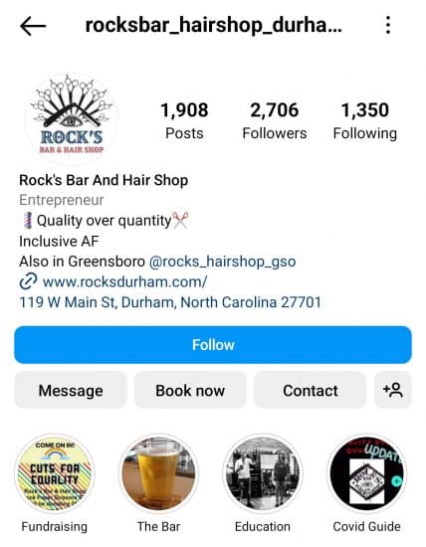This screenshot has height=547, width=426.
Task: Tap the Book now button
Action: point(190,390)
